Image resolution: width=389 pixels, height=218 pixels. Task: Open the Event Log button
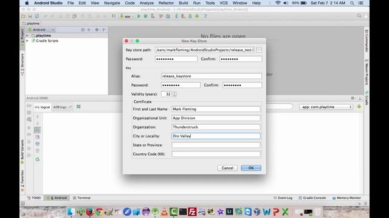click(283, 198)
